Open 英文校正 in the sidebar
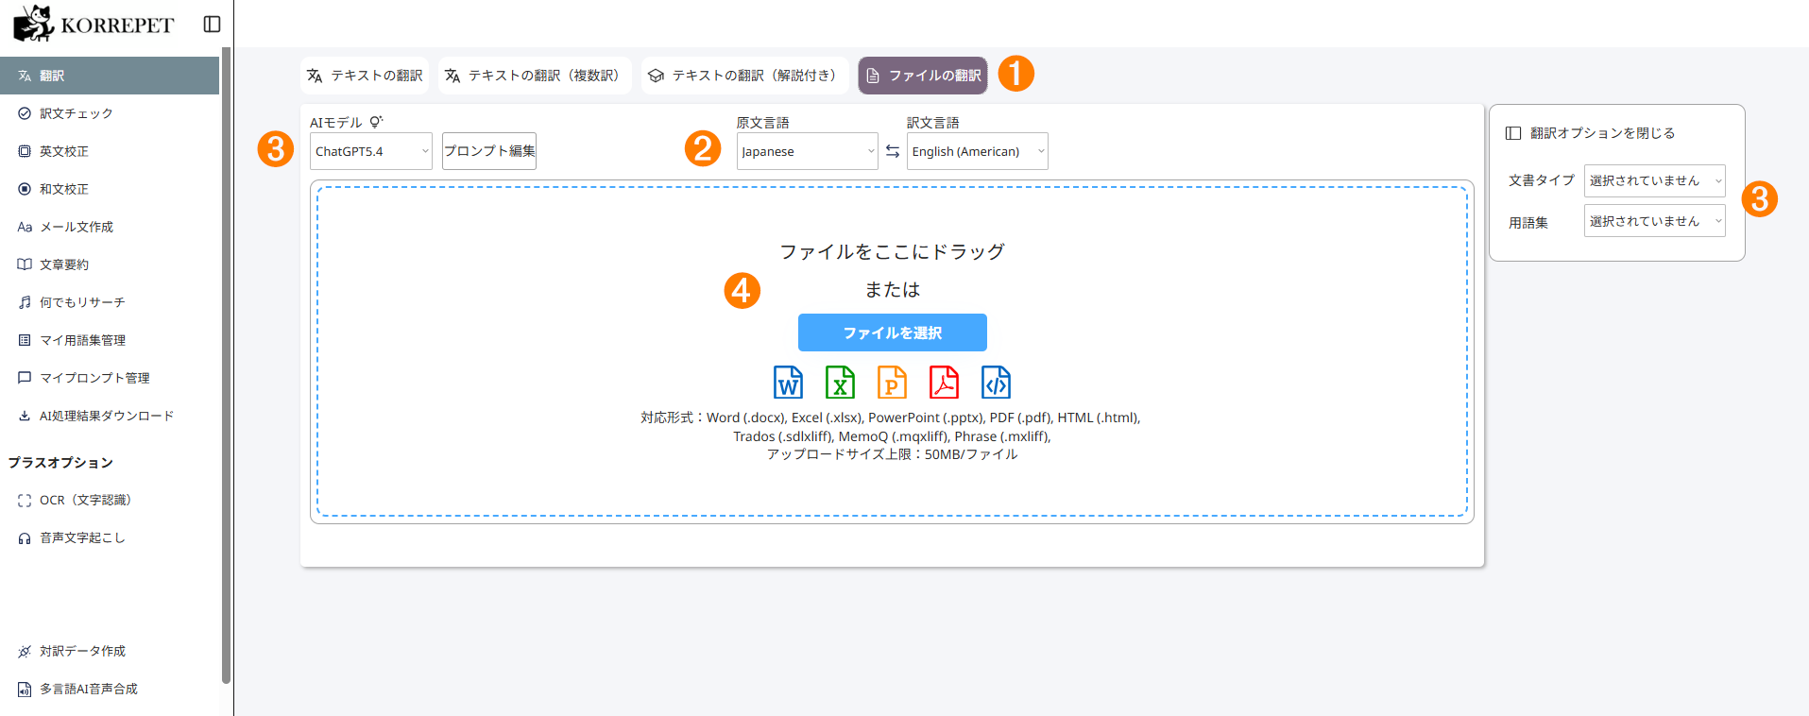The image size is (1809, 716). tap(110, 151)
